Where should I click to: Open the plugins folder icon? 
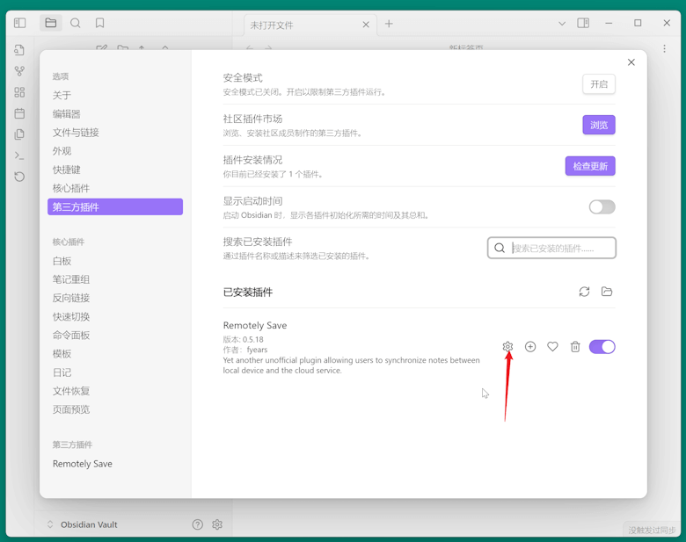point(607,292)
